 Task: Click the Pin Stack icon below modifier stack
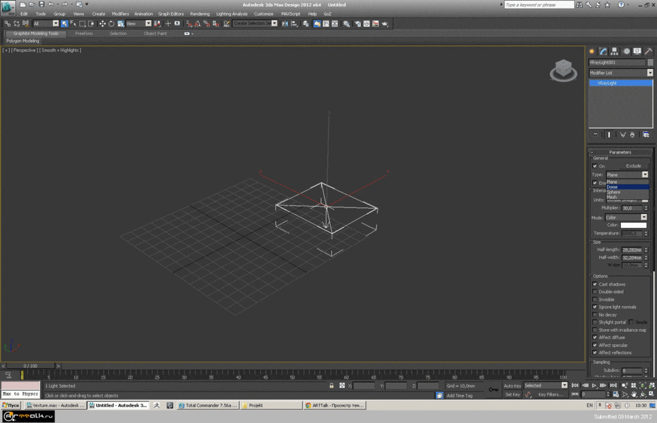595,135
